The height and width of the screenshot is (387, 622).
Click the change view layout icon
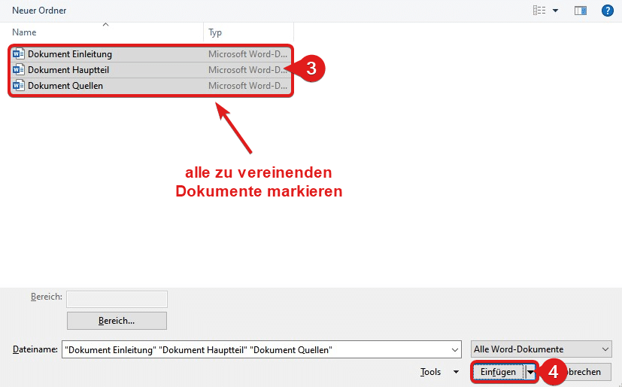539,11
